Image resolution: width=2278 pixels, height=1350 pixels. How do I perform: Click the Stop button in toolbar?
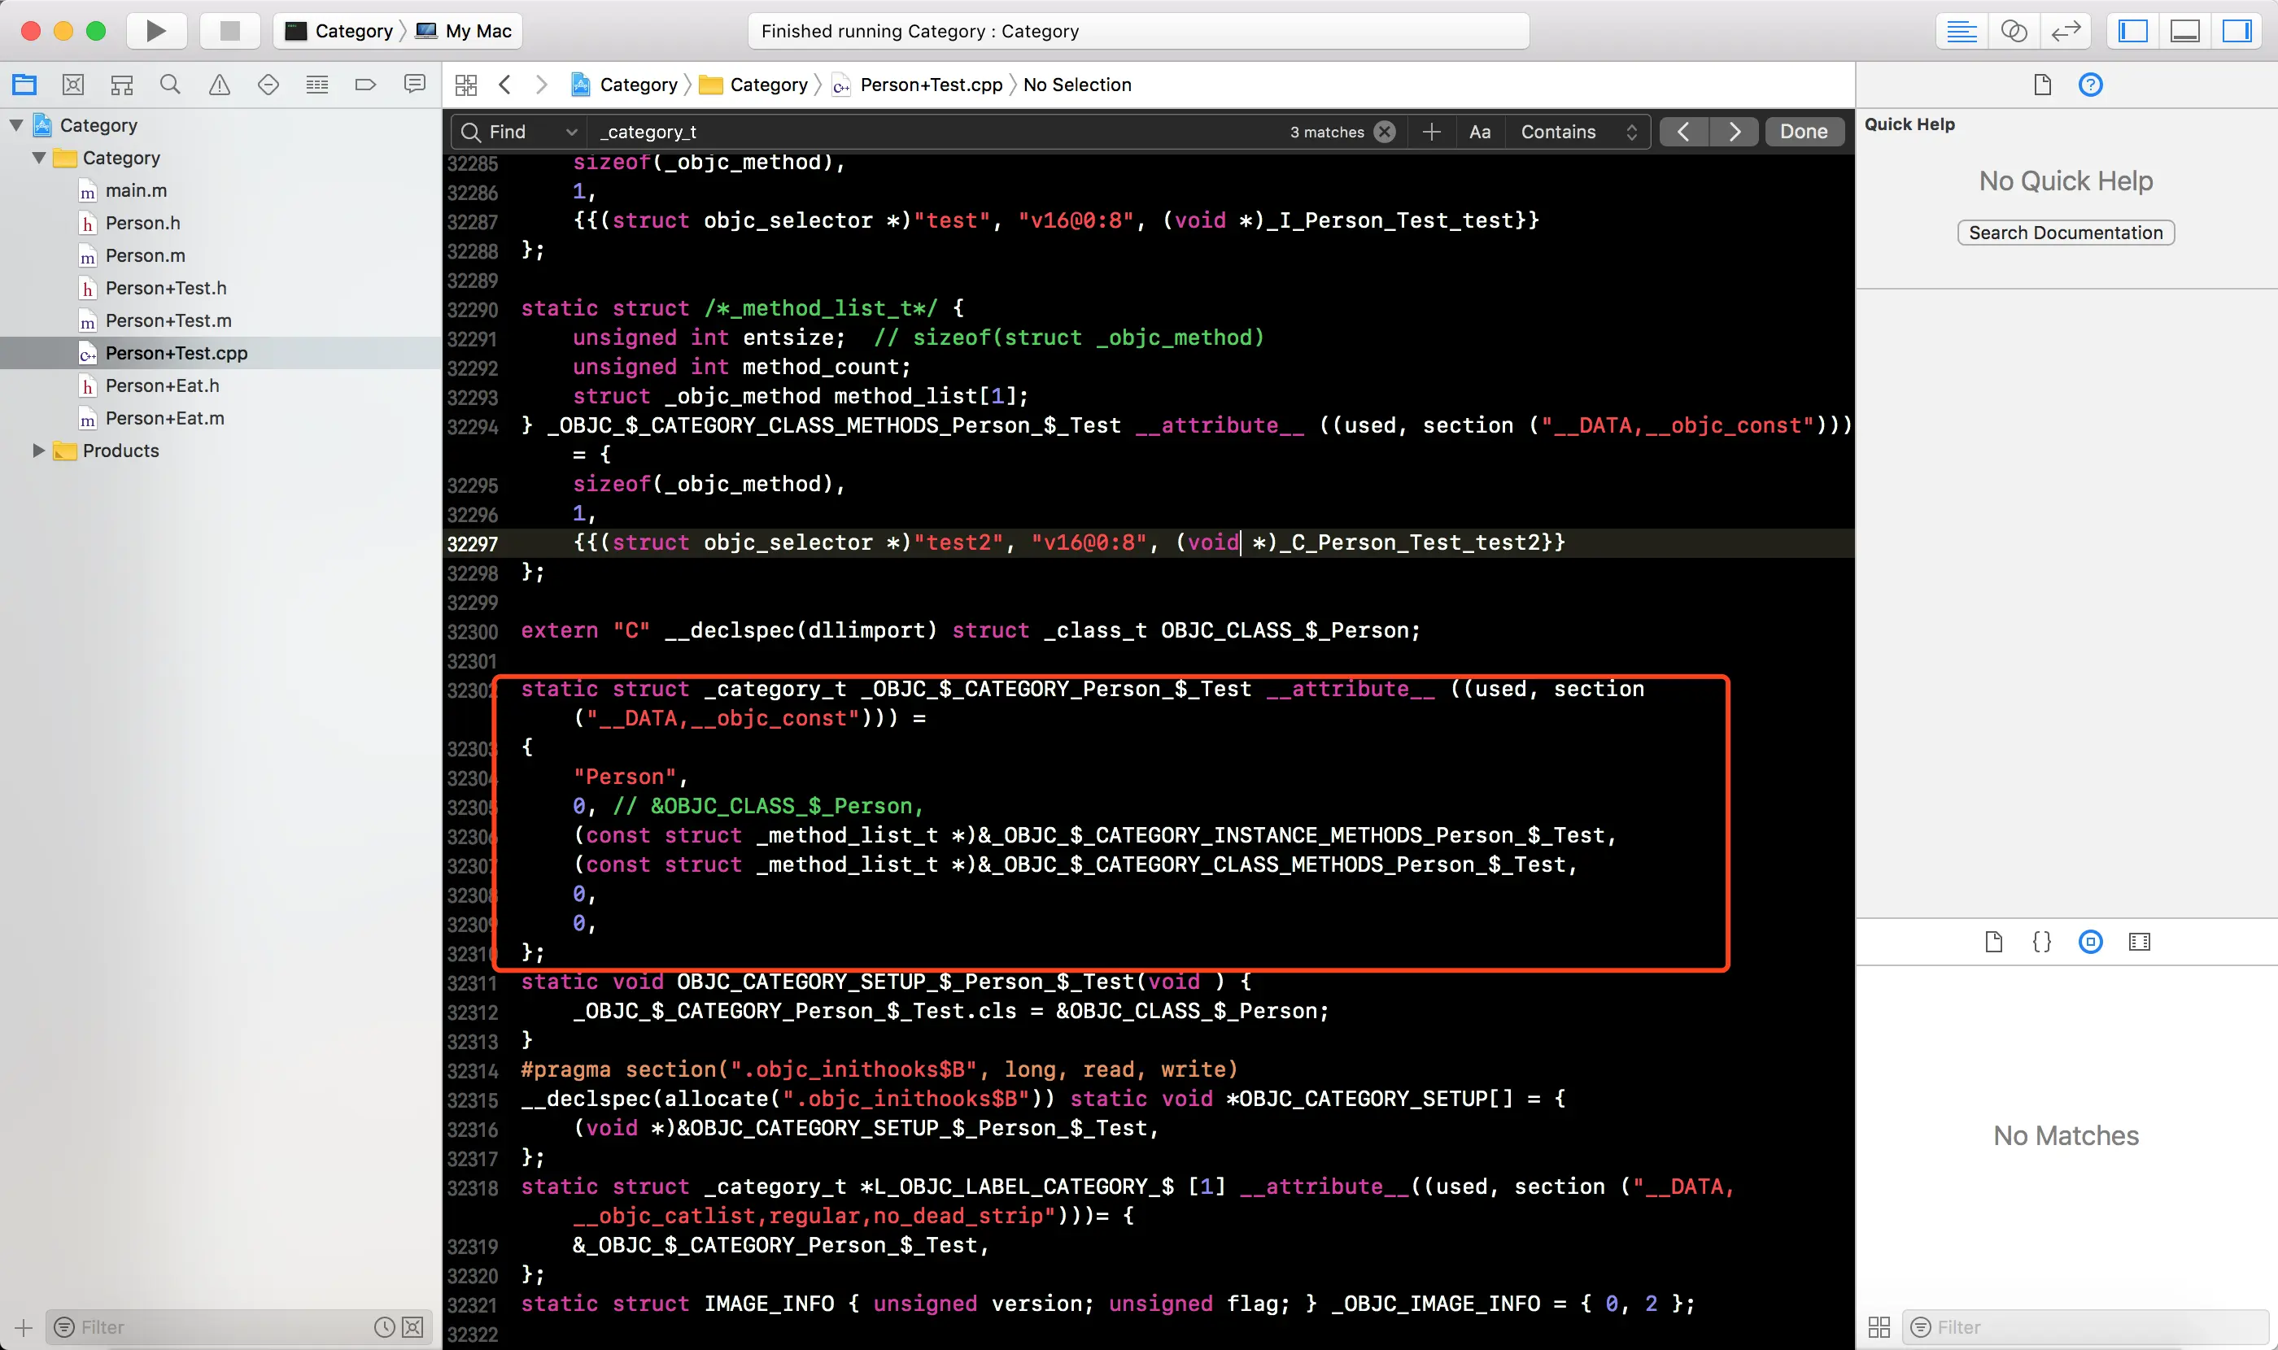[229, 31]
